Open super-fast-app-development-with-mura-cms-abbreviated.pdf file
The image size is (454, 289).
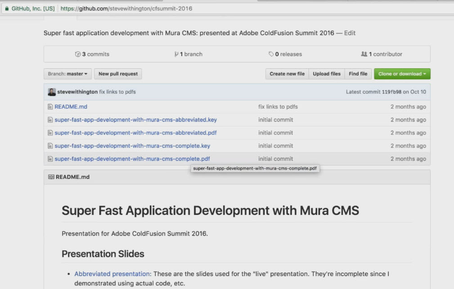pos(135,133)
